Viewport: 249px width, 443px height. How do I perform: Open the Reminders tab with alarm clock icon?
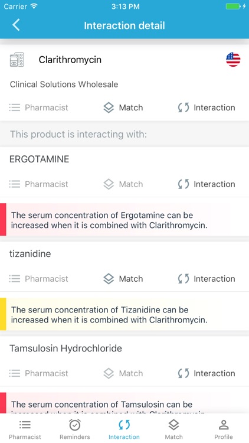coord(74,429)
